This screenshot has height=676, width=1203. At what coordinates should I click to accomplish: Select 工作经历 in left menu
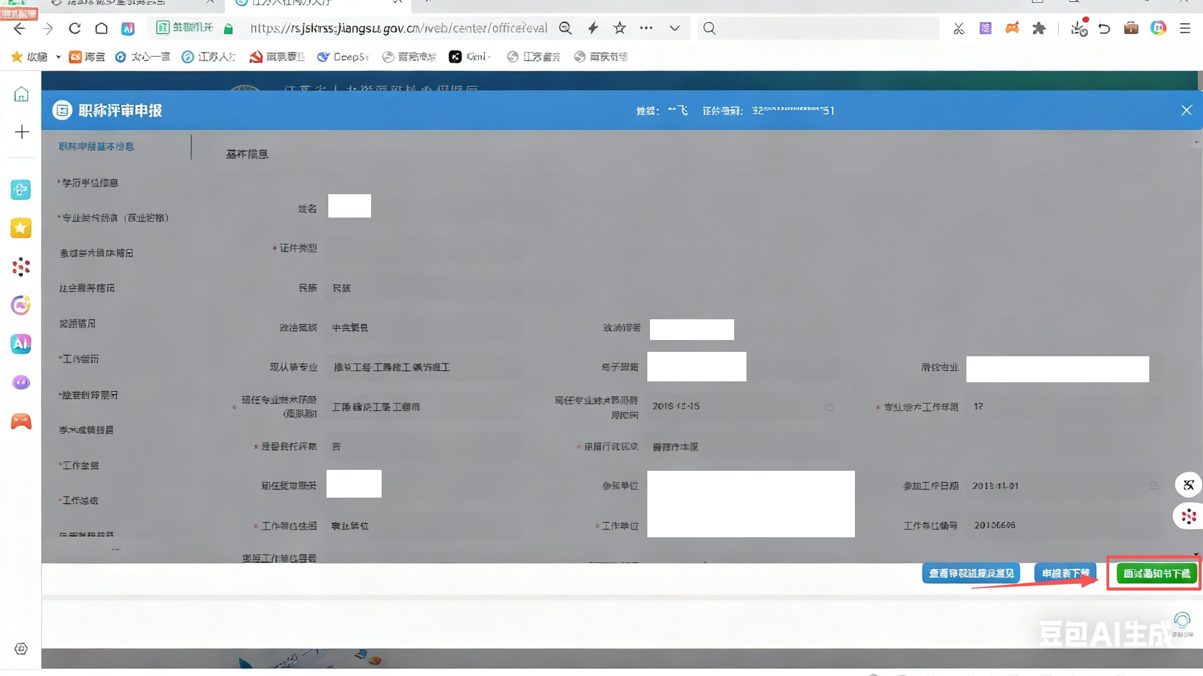point(80,358)
